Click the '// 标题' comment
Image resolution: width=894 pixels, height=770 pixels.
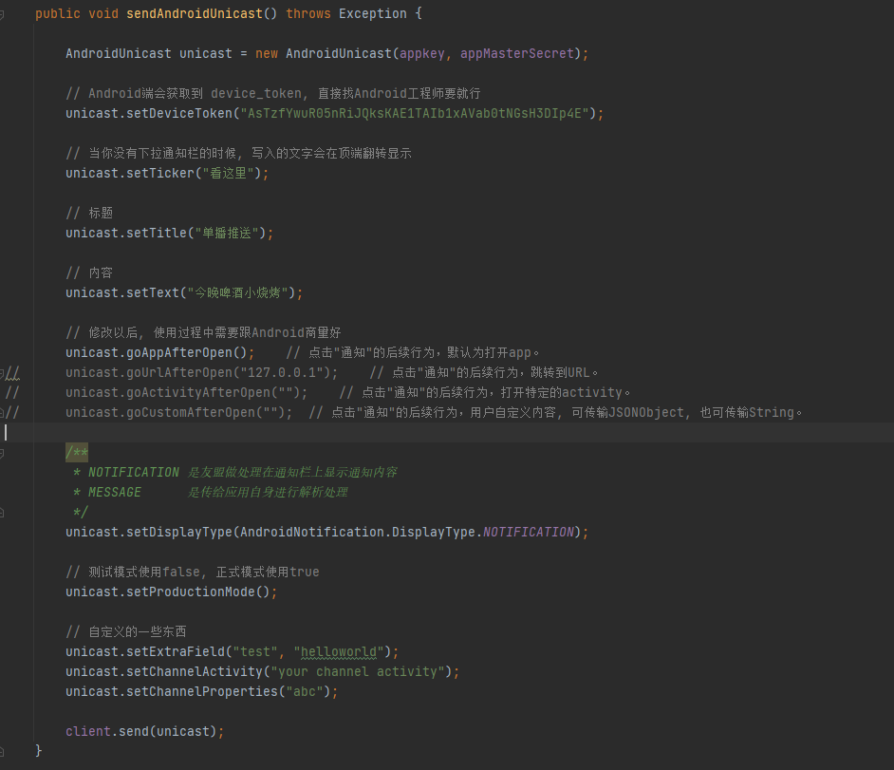89,214
